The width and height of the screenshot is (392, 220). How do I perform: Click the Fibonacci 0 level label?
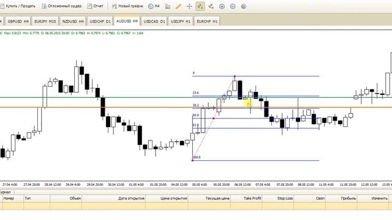click(194, 73)
